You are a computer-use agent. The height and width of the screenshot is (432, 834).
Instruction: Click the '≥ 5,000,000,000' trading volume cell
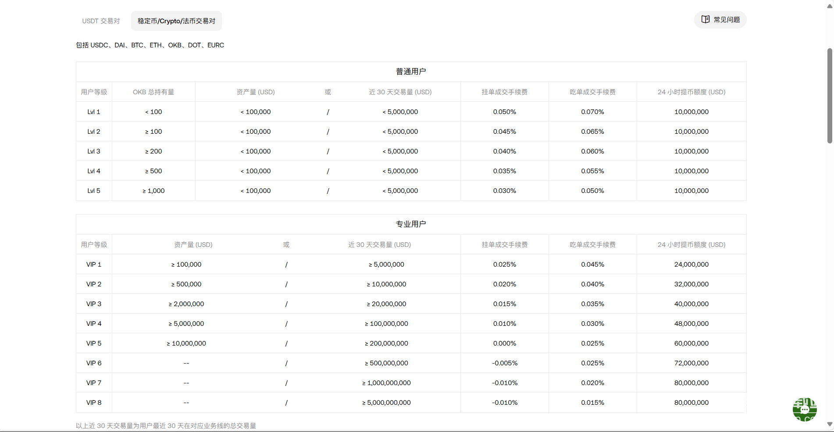point(386,403)
